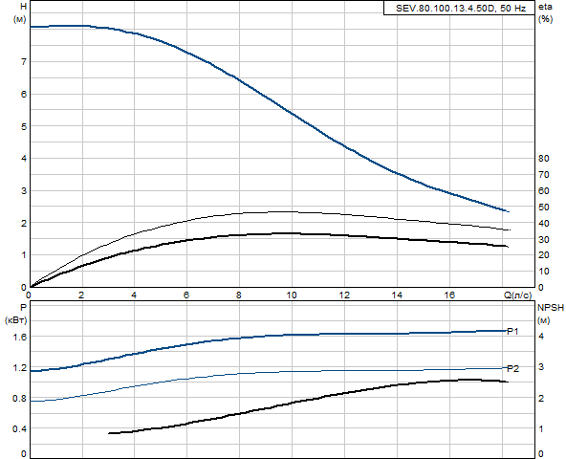
Task: Click the eta axis label at top right
Action: 545,7
